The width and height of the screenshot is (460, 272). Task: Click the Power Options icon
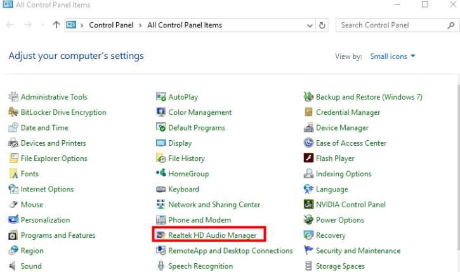(x=309, y=220)
